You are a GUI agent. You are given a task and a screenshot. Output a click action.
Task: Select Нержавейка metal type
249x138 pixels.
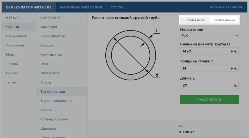pos(17,36)
